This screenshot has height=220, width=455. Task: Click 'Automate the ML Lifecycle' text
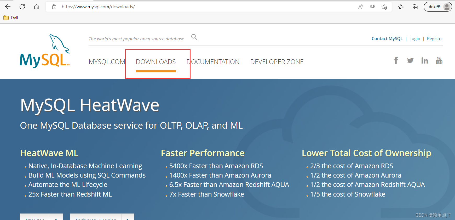[x=68, y=185]
